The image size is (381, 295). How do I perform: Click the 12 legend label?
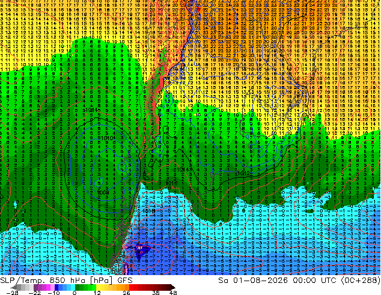tap(97, 293)
